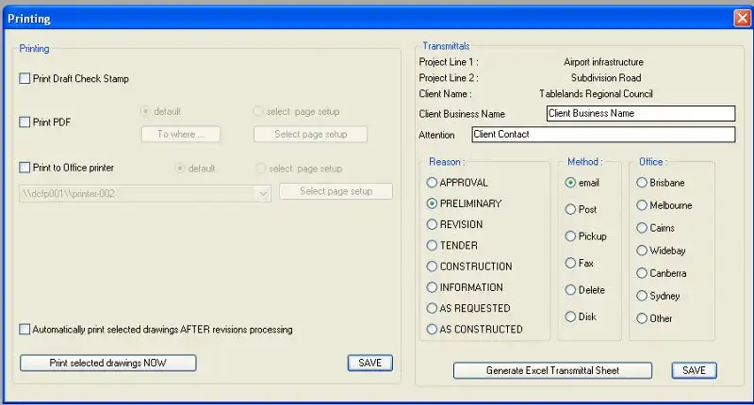Enable Print to Office printer checkbox

coord(25,168)
